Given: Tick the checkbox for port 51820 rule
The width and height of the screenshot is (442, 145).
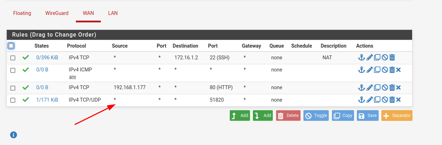Looking at the screenshot, I should click(13, 100).
